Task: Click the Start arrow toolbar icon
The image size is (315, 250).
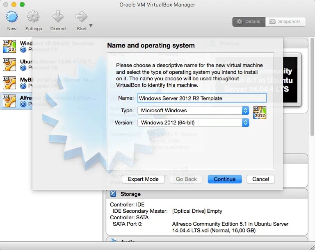Action: (x=81, y=16)
